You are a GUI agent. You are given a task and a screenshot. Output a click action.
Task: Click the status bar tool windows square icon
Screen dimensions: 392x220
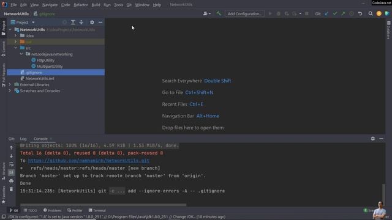coord(4,217)
